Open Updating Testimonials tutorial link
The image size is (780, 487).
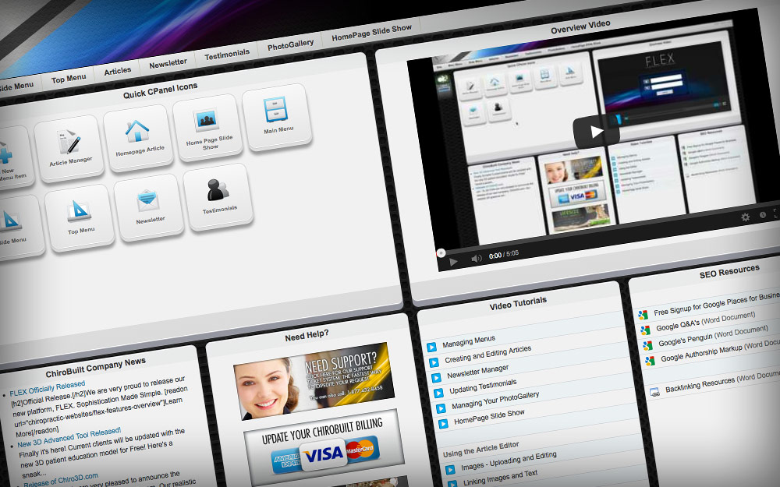click(483, 386)
